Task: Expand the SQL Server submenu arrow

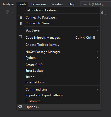Action: 97,30
